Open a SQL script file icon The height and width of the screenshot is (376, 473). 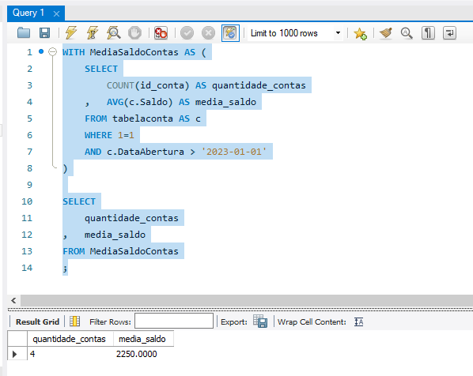click(x=24, y=33)
